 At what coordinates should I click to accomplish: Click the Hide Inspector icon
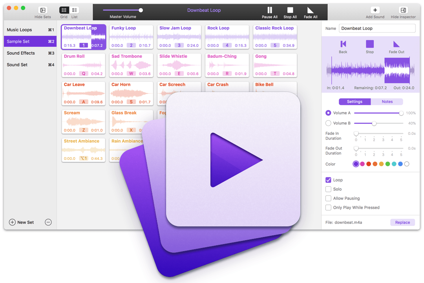click(x=403, y=10)
